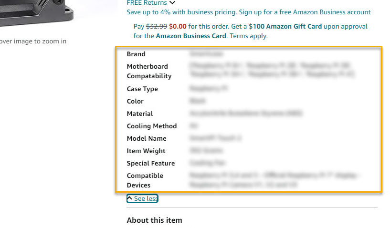
Task: Click the See less chevron icon
Action: coord(129,198)
